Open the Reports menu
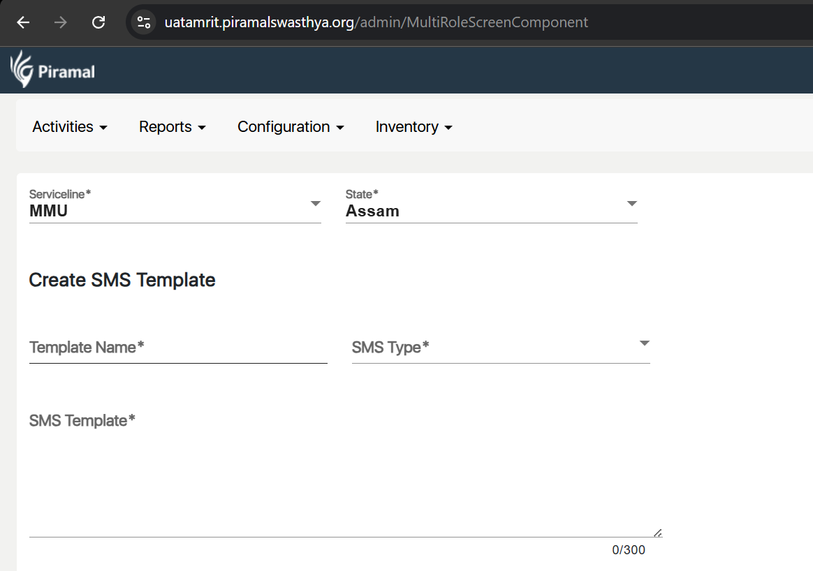Viewport: 813px width, 571px height. pyautogui.click(x=173, y=127)
